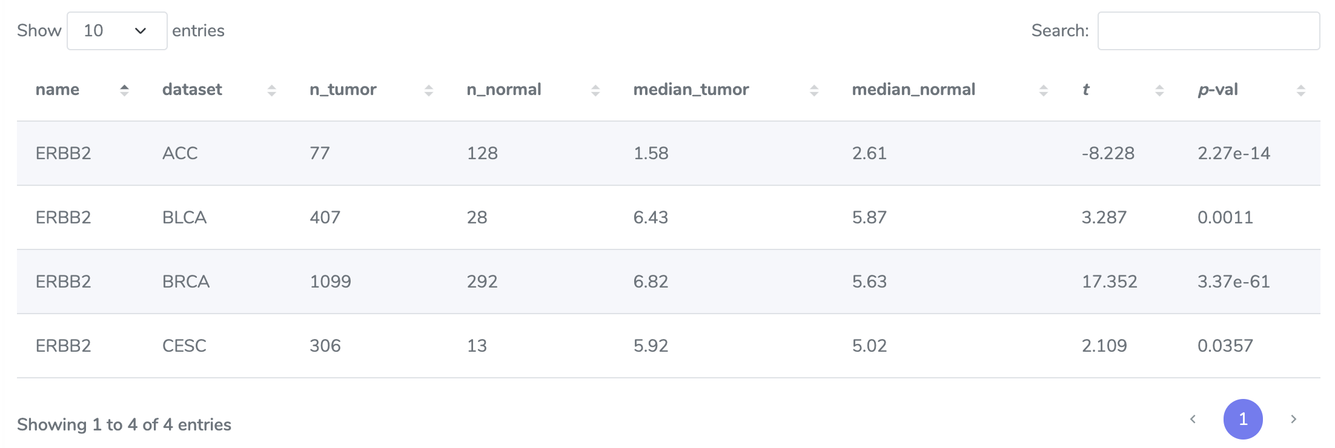Click sort arrows beside dataset header
Viewport: 1335px width, 448px height.
pos(271,90)
